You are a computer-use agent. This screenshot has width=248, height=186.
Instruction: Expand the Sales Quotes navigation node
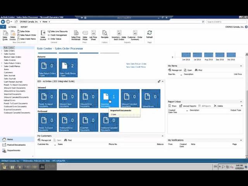click(x=2, y=54)
